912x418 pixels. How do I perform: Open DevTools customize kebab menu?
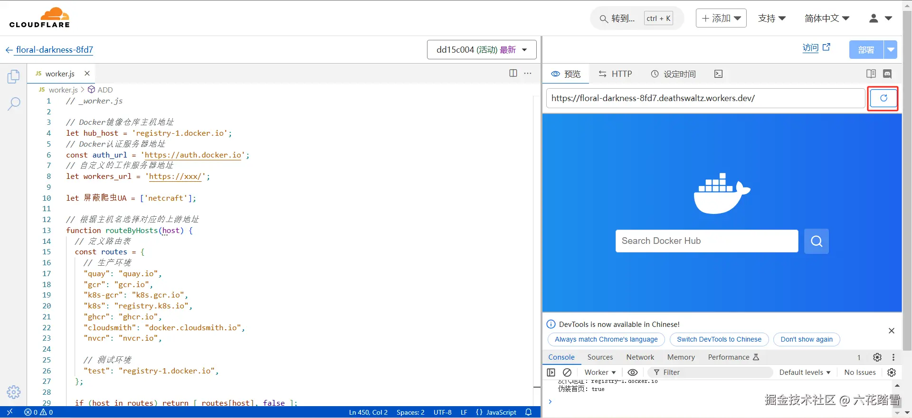pyautogui.click(x=893, y=357)
